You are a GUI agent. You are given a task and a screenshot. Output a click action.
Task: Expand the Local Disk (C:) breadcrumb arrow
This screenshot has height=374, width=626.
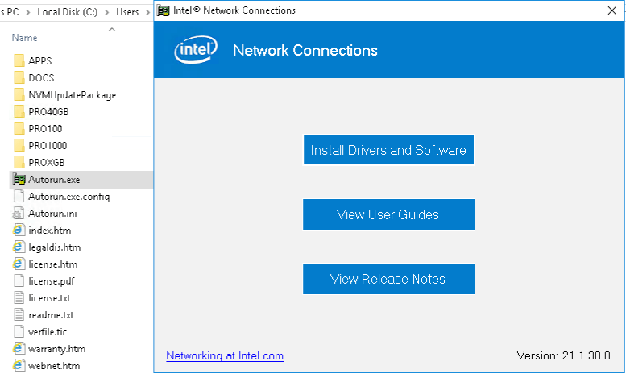108,12
